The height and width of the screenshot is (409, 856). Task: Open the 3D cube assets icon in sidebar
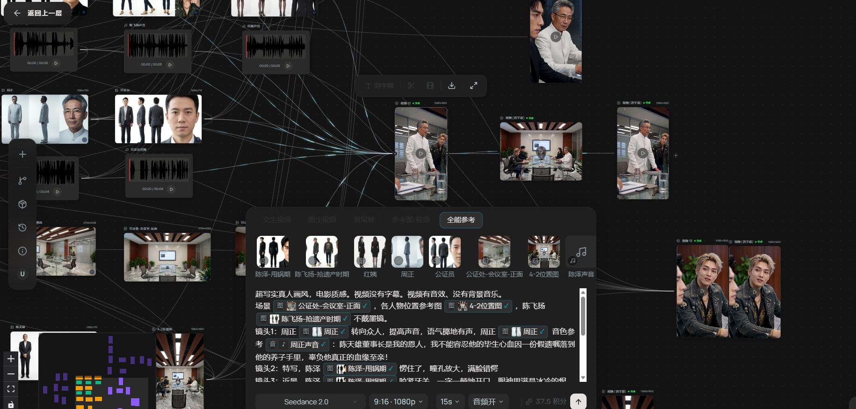22,204
